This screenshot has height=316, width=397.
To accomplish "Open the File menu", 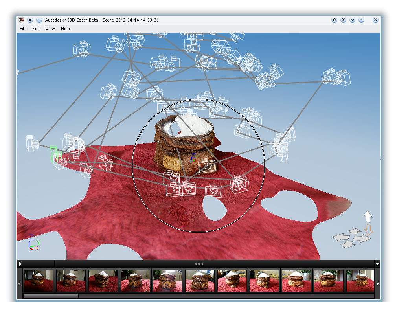I will click(23, 29).
